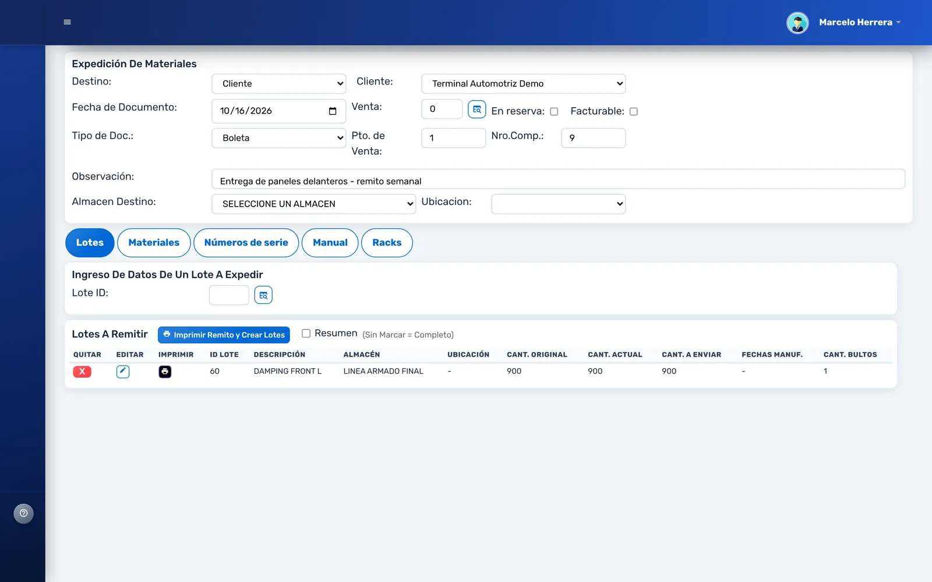Viewport: 932px width, 582px height.
Task: Open the Números de serie tab
Action: coord(246,243)
